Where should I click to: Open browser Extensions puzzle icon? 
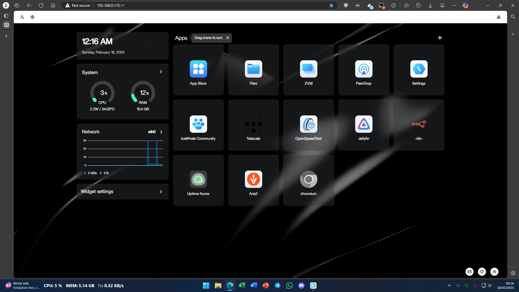click(x=394, y=5)
